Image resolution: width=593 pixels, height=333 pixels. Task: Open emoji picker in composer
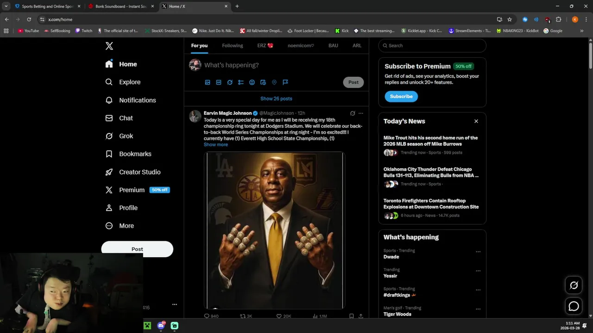[252, 82]
